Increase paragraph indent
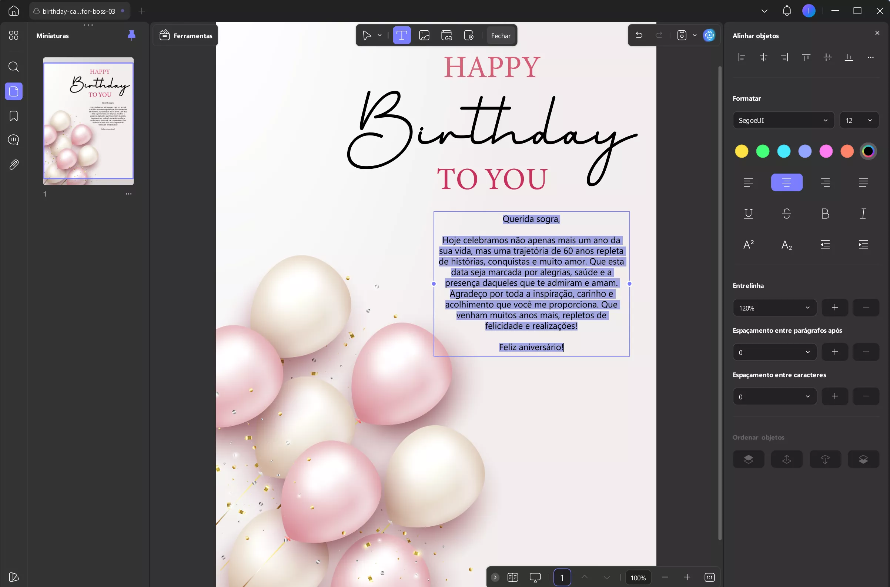890x587 pixels. tap(863, 245)
